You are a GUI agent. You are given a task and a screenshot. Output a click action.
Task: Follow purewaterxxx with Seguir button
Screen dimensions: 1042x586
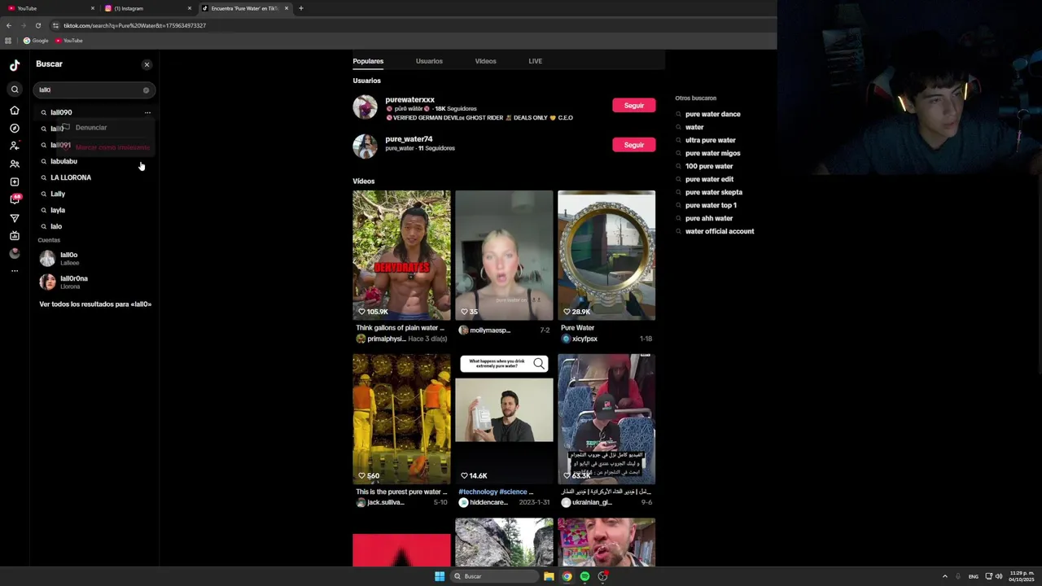click(633, 105)
